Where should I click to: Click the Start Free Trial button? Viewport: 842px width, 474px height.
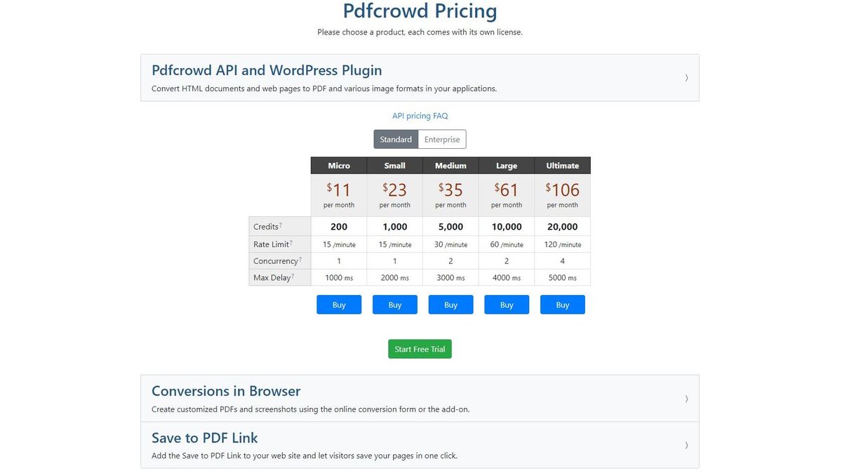coord(420,348)
